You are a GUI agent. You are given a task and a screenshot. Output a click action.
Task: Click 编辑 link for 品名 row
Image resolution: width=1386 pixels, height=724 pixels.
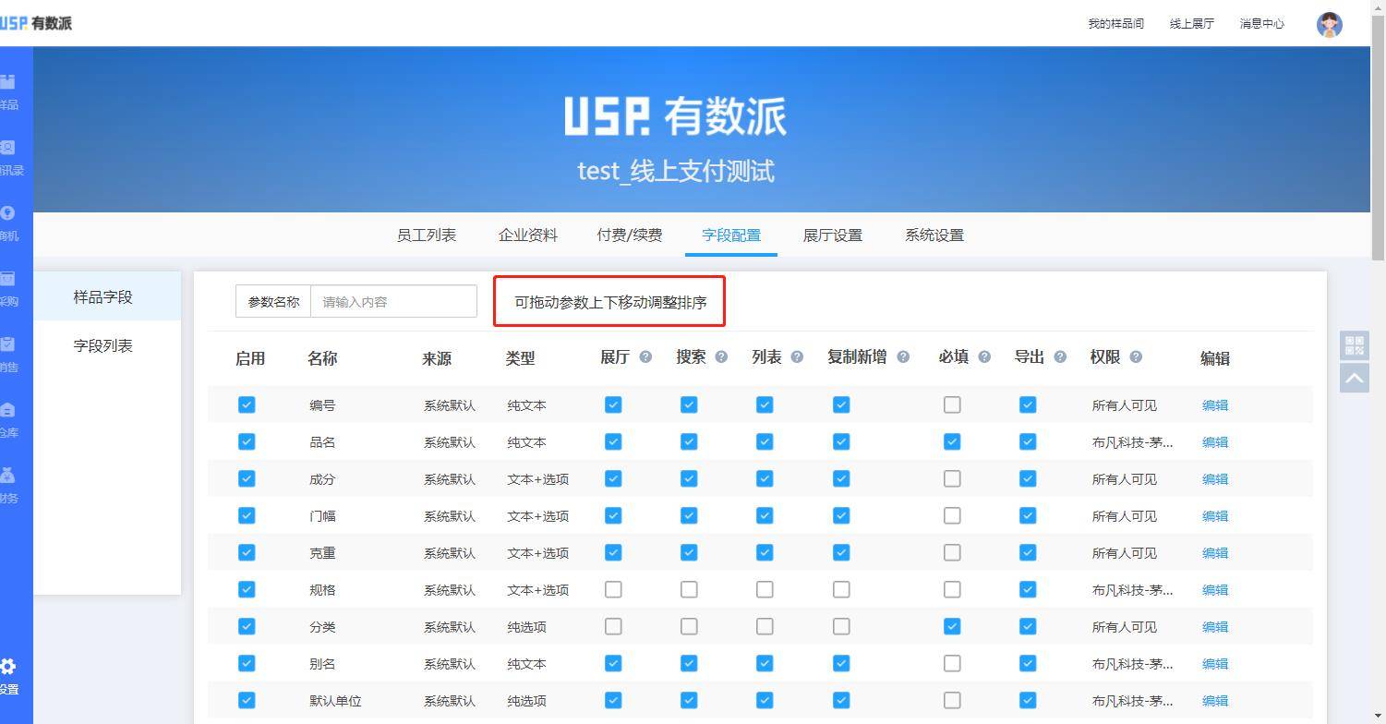(1215, 441)
